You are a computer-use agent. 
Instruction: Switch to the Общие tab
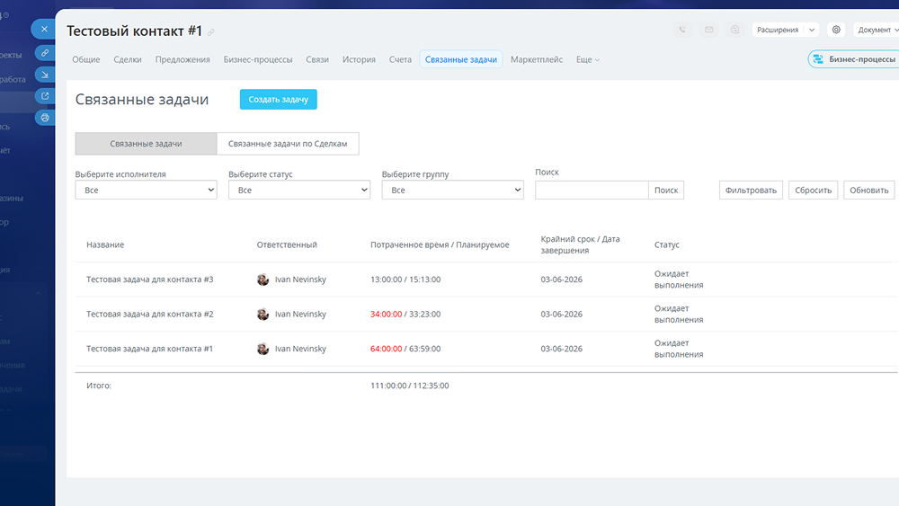(86, 59)
